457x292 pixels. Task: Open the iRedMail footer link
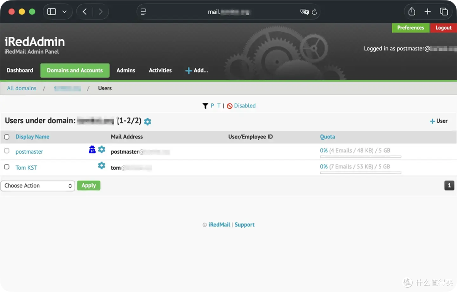tap(219, 225)
